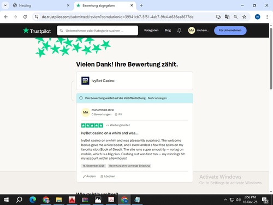Viewport: 273px width, 205px height.
Task: Click Mehr anzeigen link
Action: (157, 98)
